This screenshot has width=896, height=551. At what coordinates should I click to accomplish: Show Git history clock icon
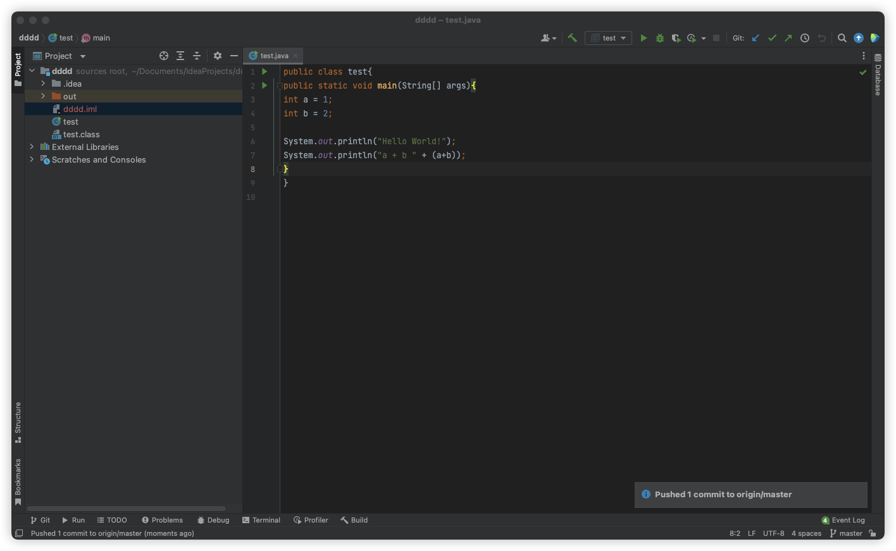point(805,38)
